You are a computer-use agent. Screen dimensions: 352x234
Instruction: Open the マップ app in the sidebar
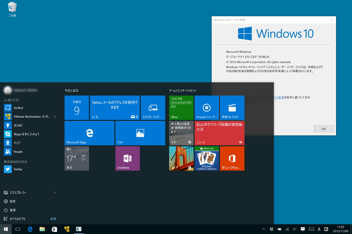click(16, 143)
